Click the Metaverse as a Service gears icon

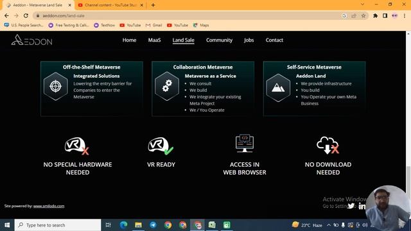pyautogui.click(x=167, y=87)
